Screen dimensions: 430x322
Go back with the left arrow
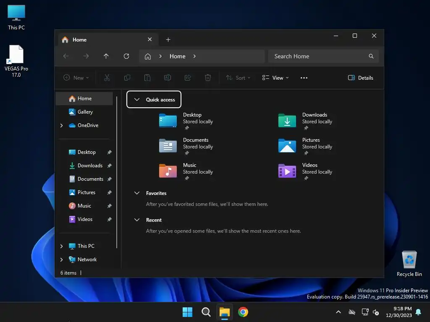[66, 56]
